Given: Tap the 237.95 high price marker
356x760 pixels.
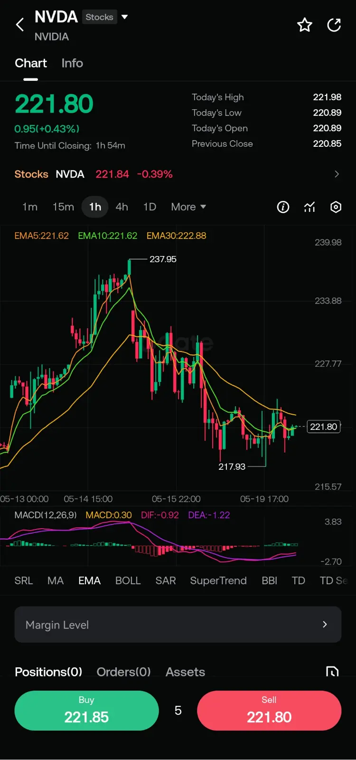Looking at the screenshot, I should pos(163,259).
